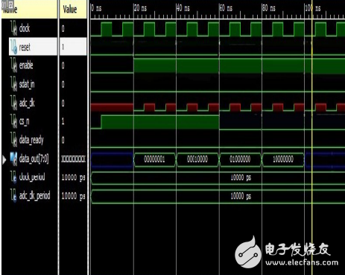
Task: Click the red undefined adc_clk segment at start
Action: point(112,107)
